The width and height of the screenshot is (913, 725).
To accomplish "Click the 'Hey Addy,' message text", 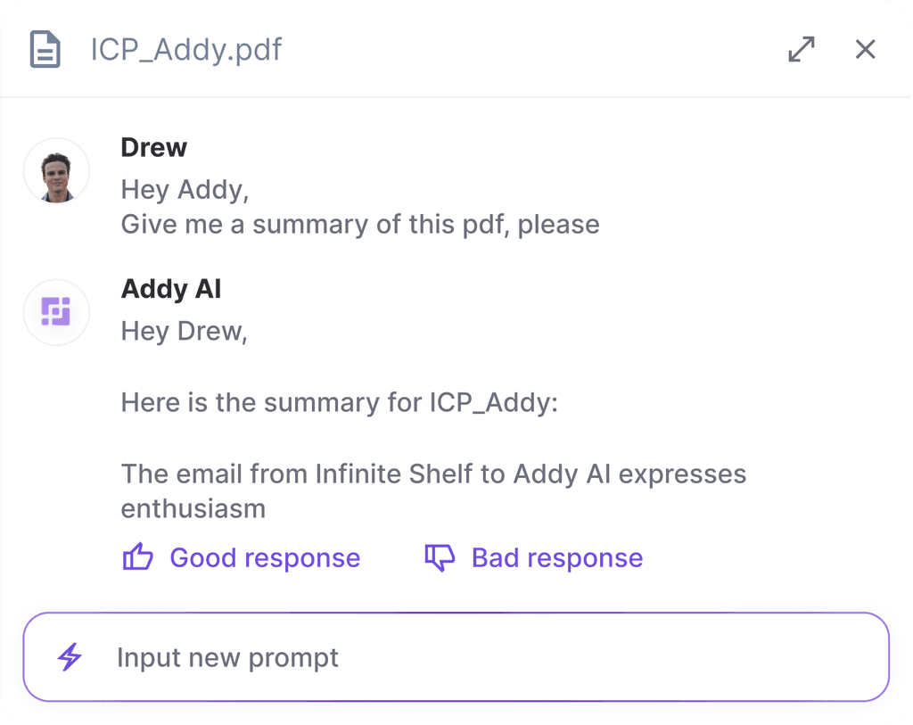I will tap(185, 189).
